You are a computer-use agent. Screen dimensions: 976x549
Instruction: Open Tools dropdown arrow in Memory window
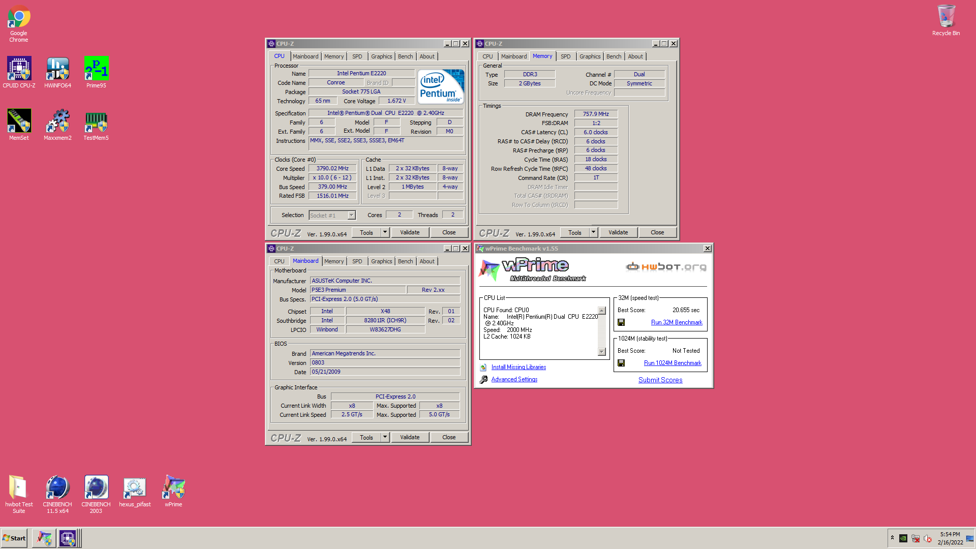coord(593,232)
